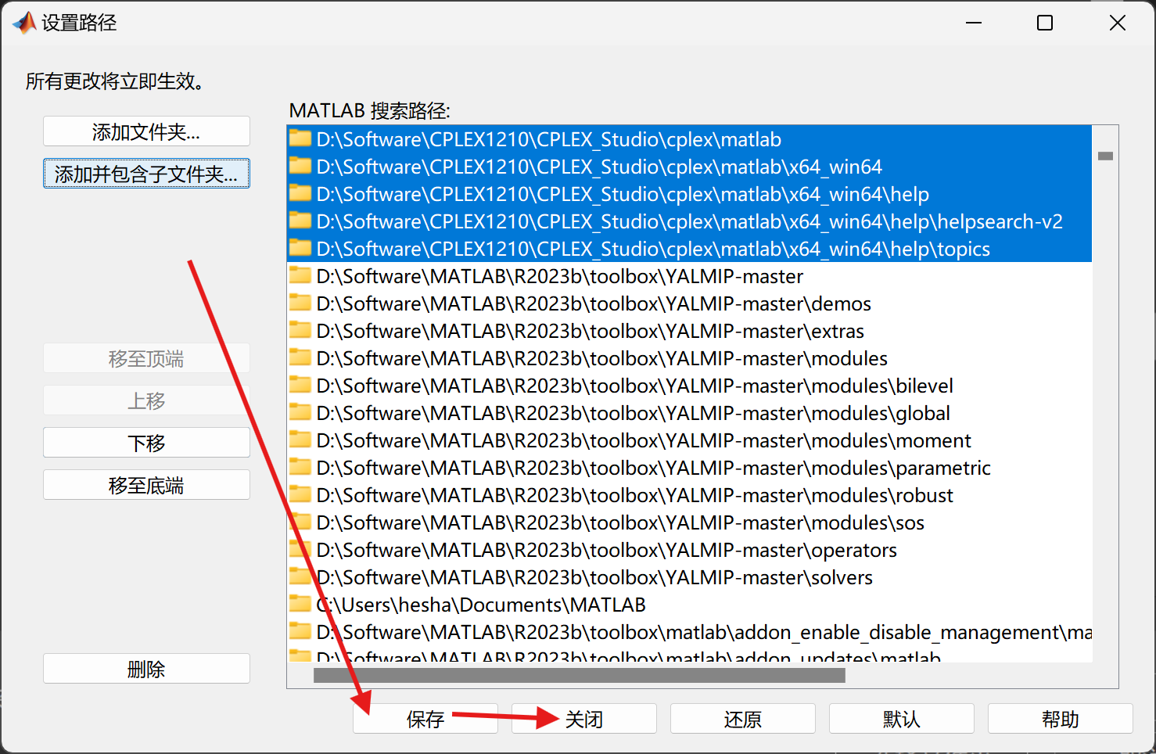The height and width of the screenshot is (754, 1156).
Task: Click folder icon of helpsearch-v2 row
Action: pyautogui.click(x=300, y=221)
